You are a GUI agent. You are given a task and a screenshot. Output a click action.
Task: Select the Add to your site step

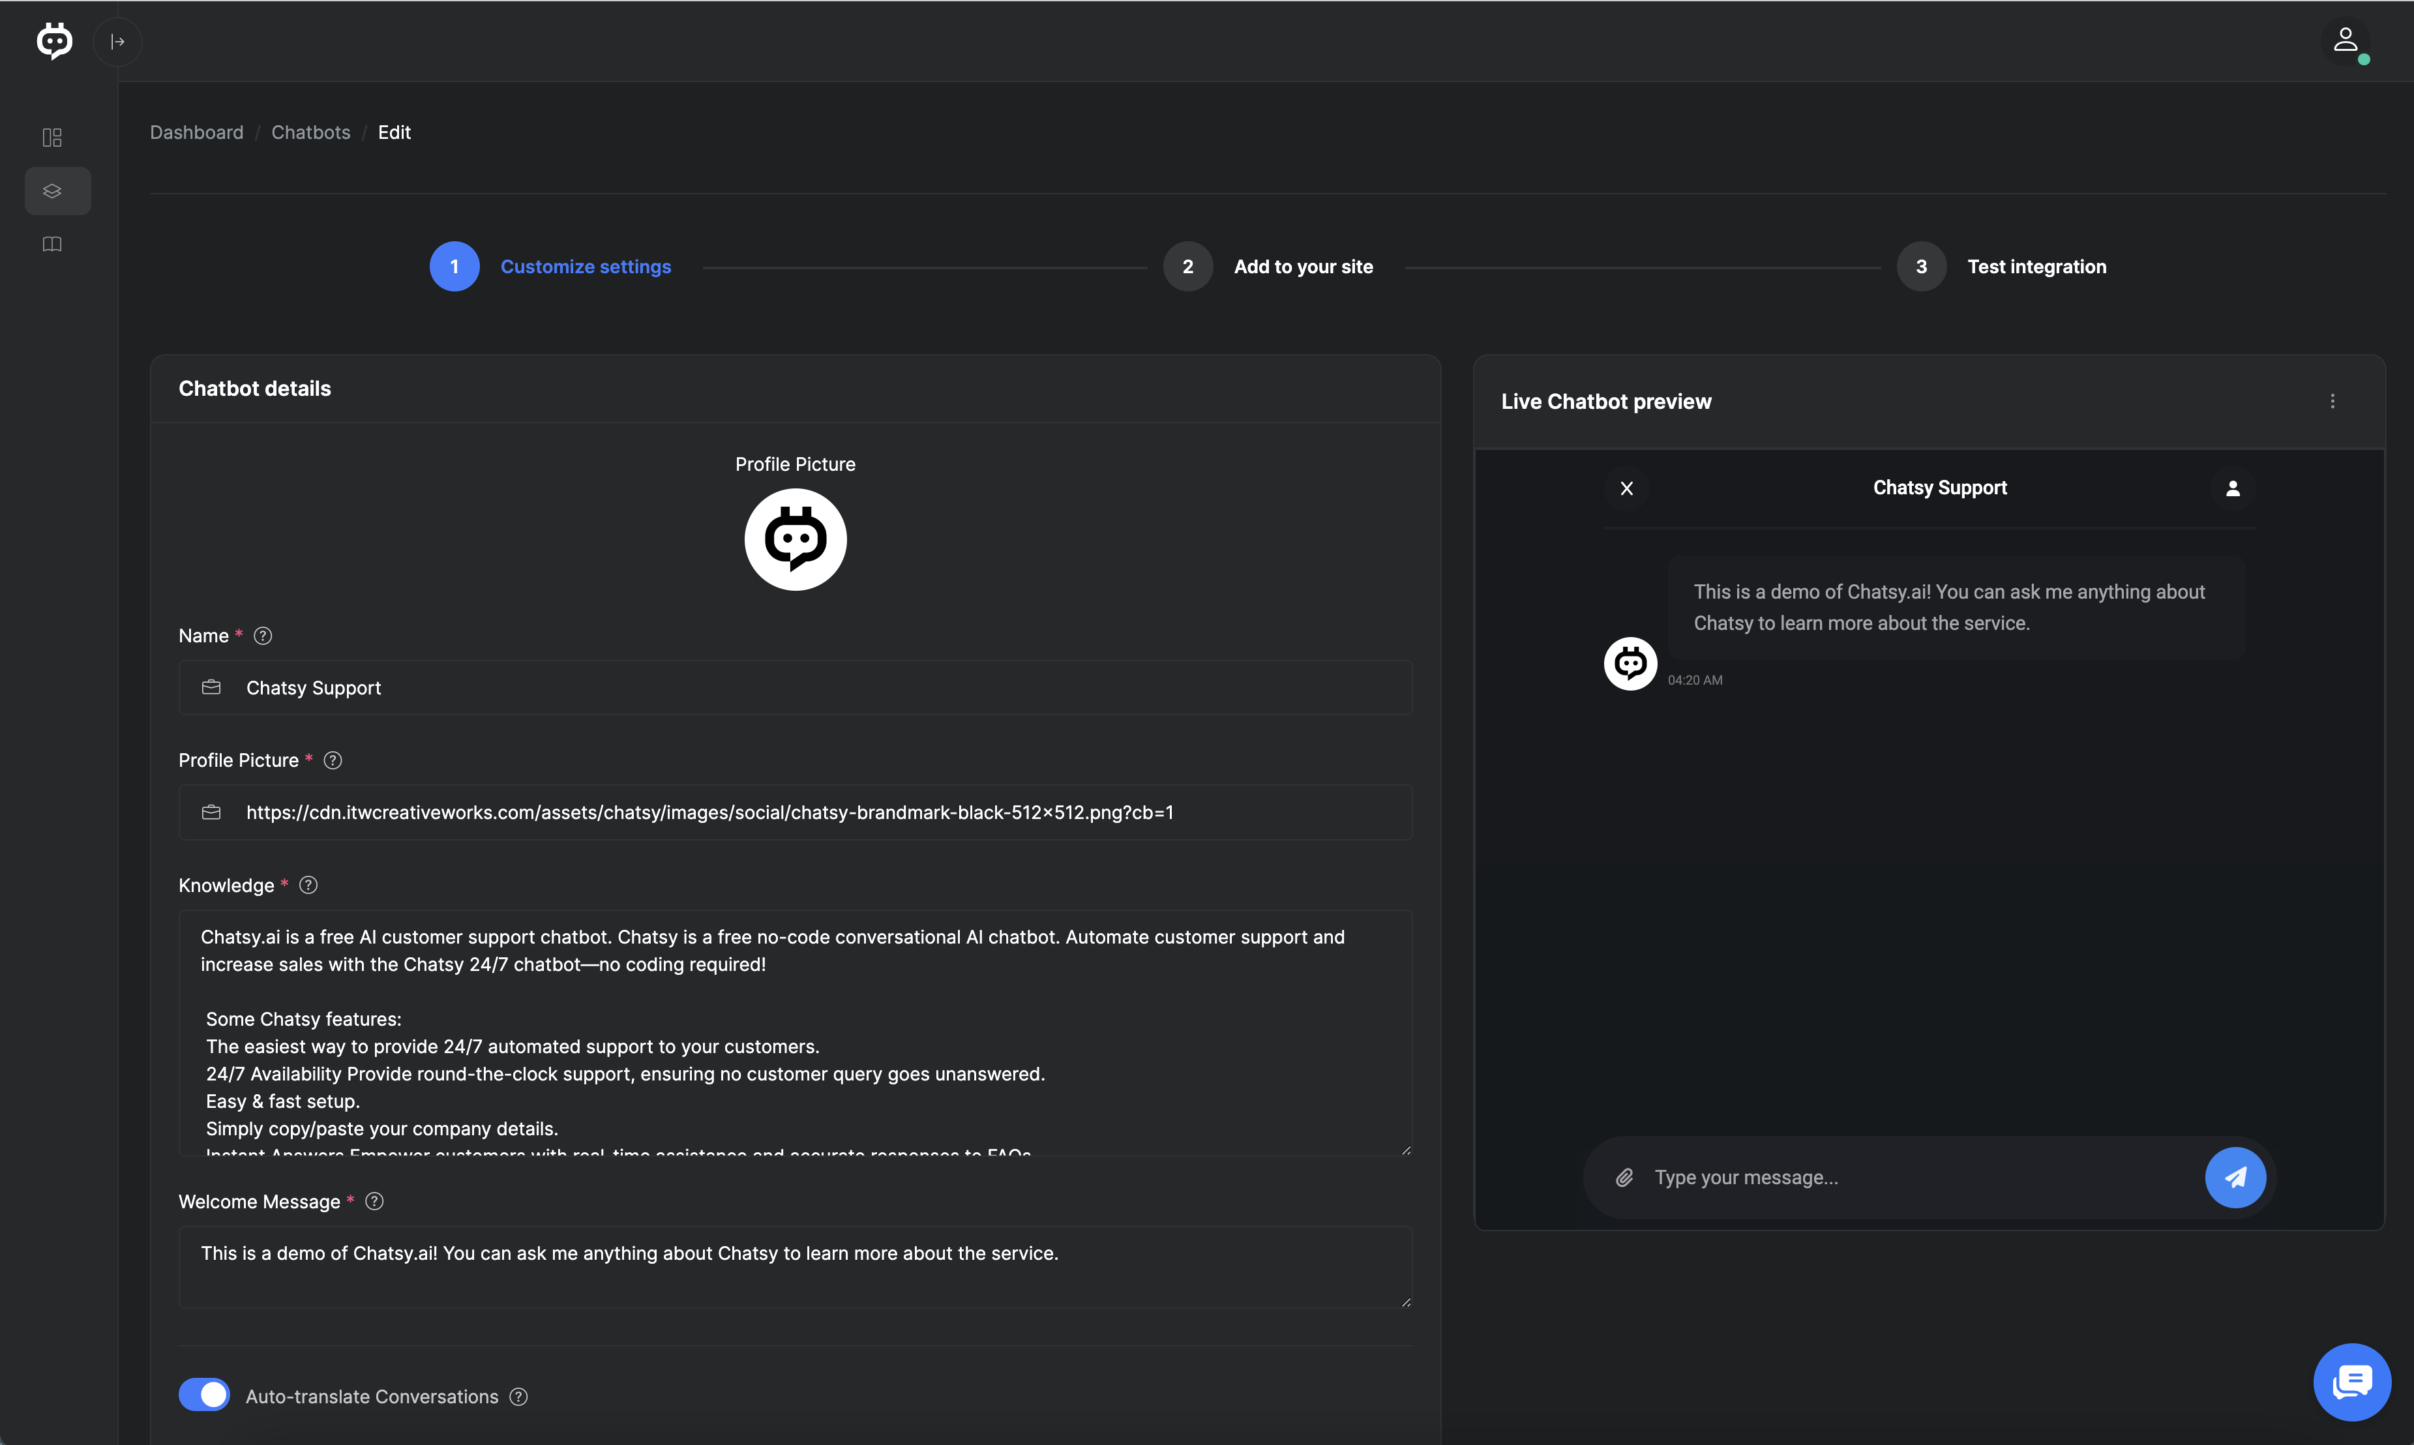coord(1302,267)
